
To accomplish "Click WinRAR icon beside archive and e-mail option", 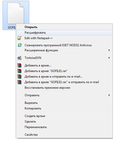I will [x=19, y=77].
